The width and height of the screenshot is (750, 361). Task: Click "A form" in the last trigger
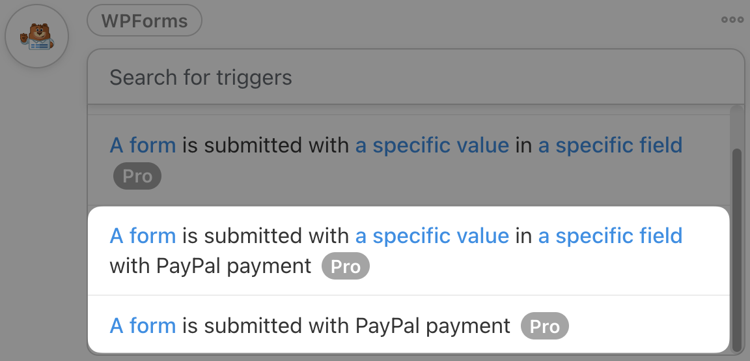[143, 326]
